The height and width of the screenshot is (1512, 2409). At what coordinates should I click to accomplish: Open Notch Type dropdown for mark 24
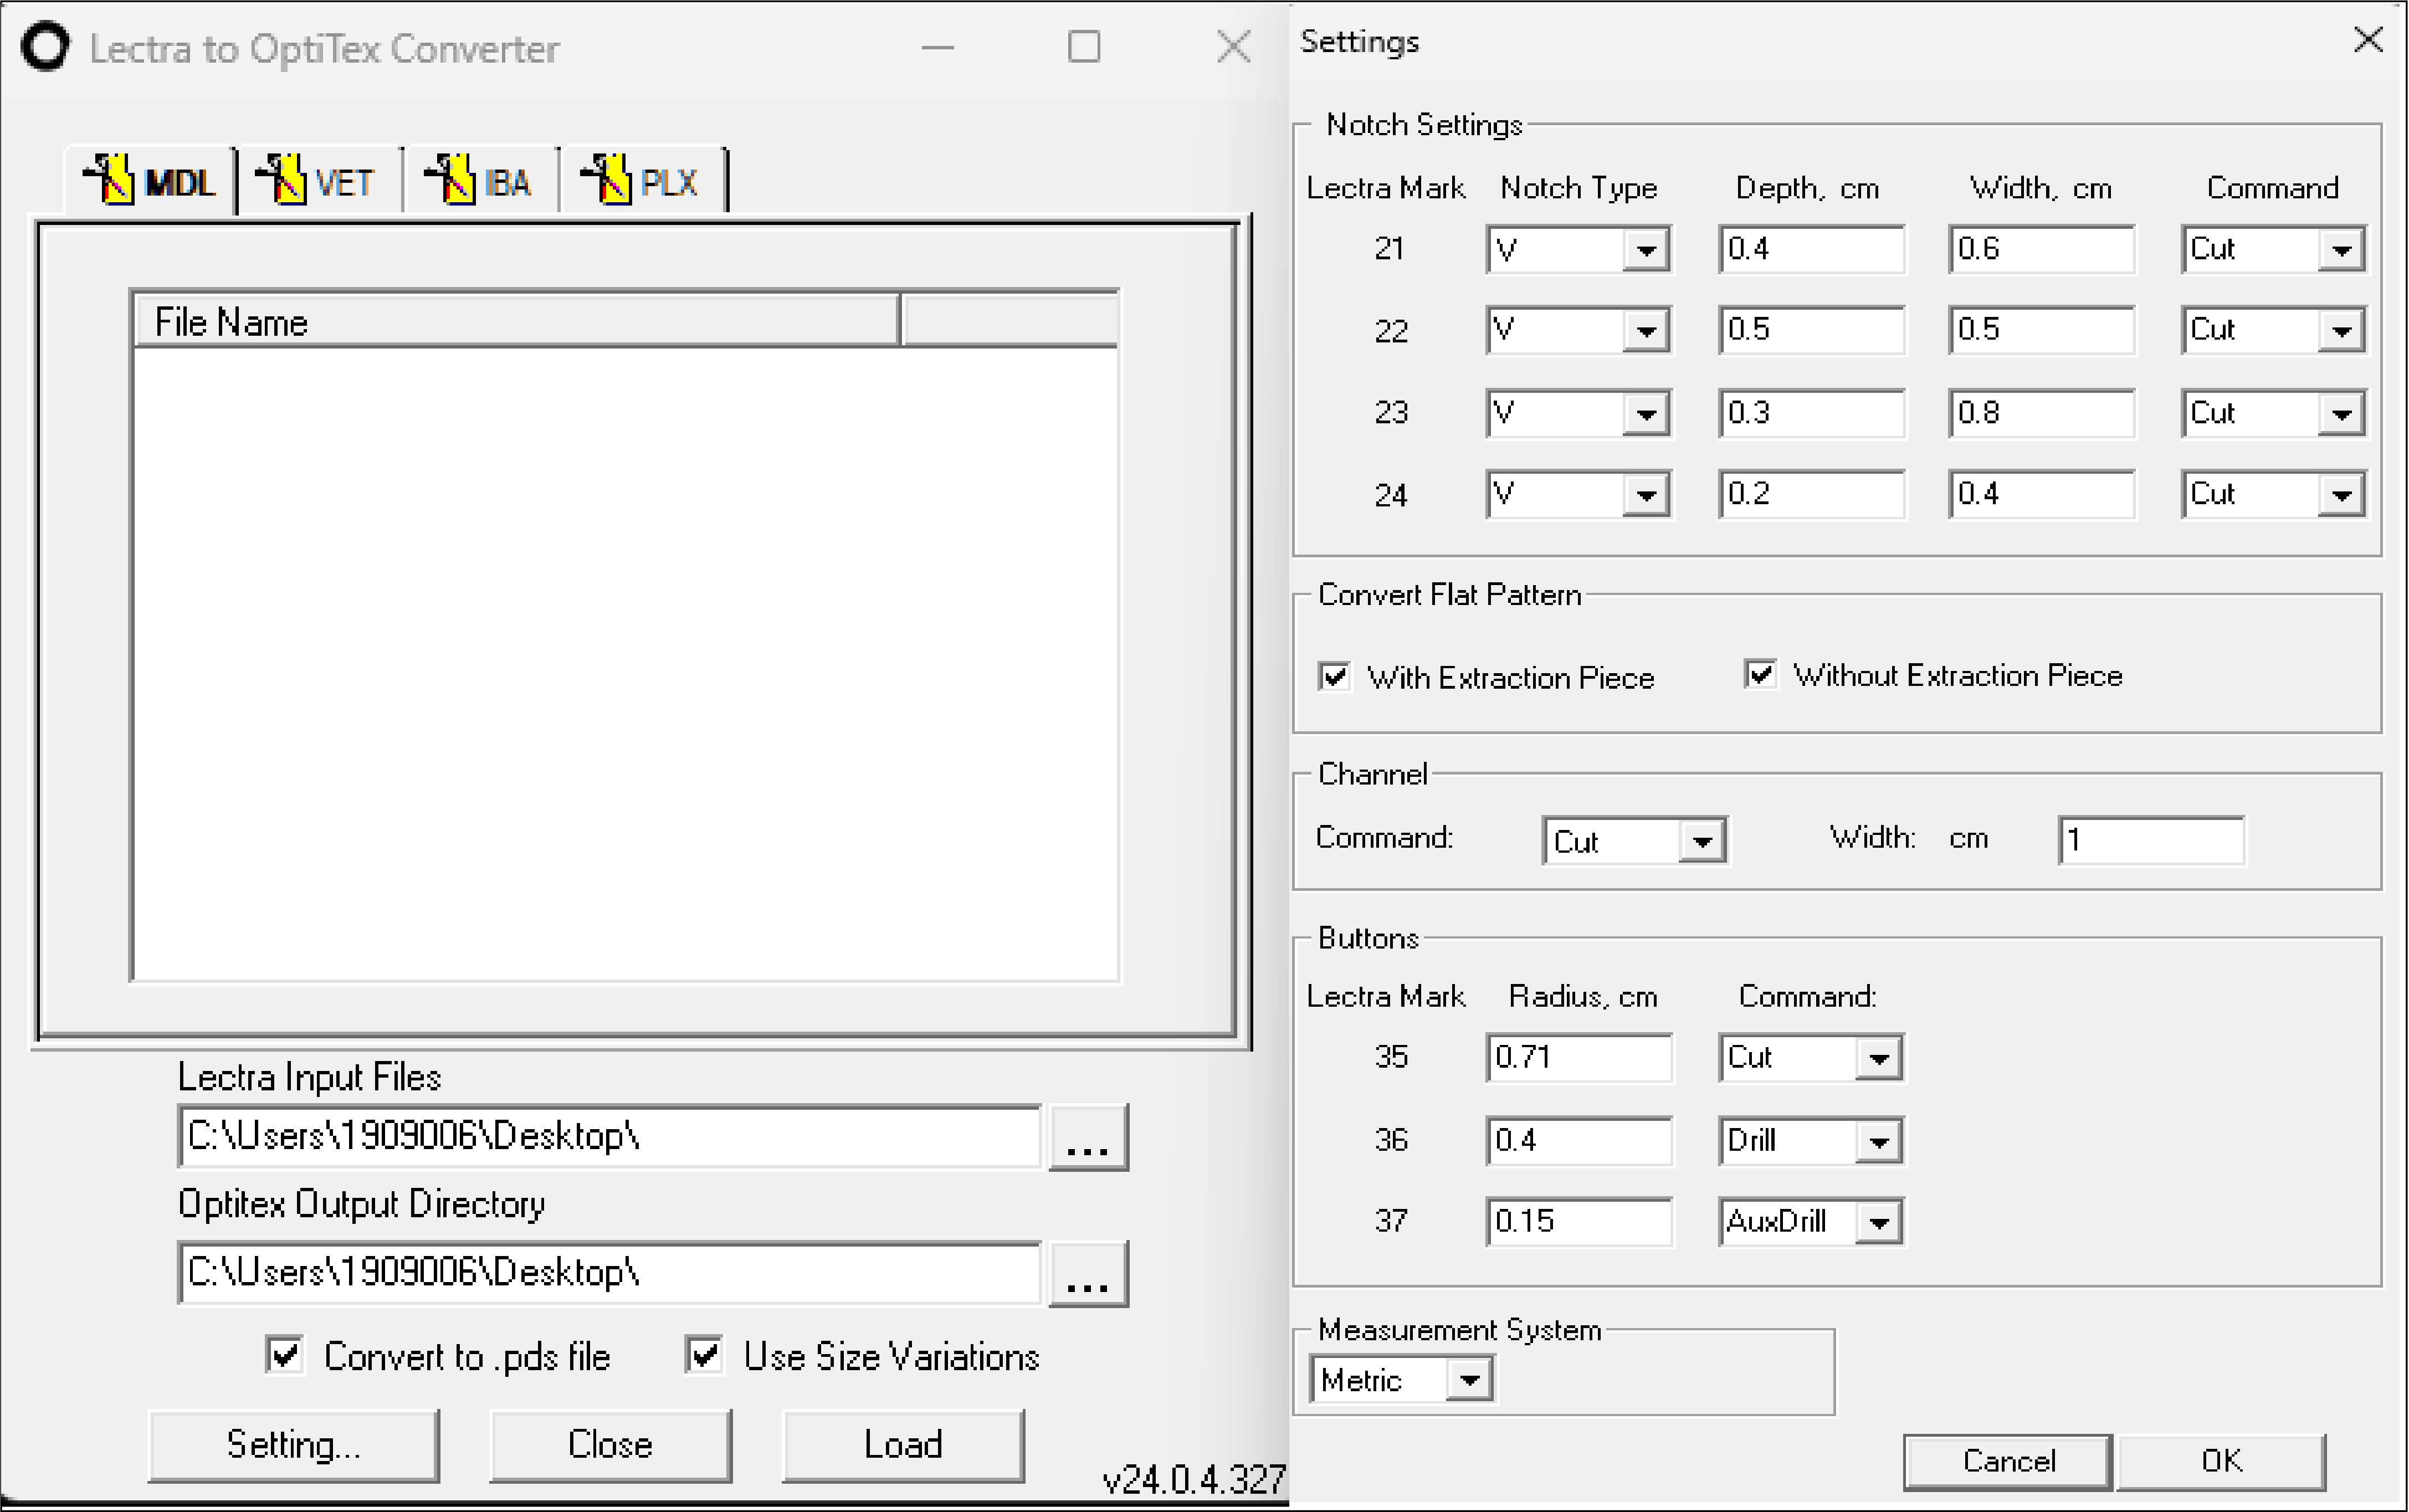tap(1645, 494)
